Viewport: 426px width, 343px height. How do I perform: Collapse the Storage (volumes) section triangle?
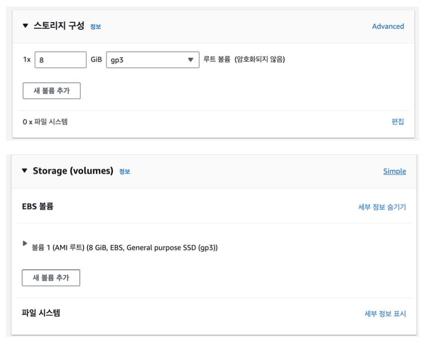tap(25, 171)
